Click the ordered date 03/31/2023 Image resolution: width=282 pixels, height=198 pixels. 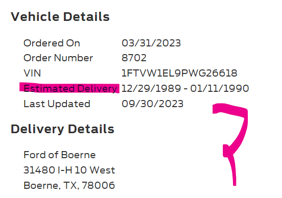pos(151,43)
